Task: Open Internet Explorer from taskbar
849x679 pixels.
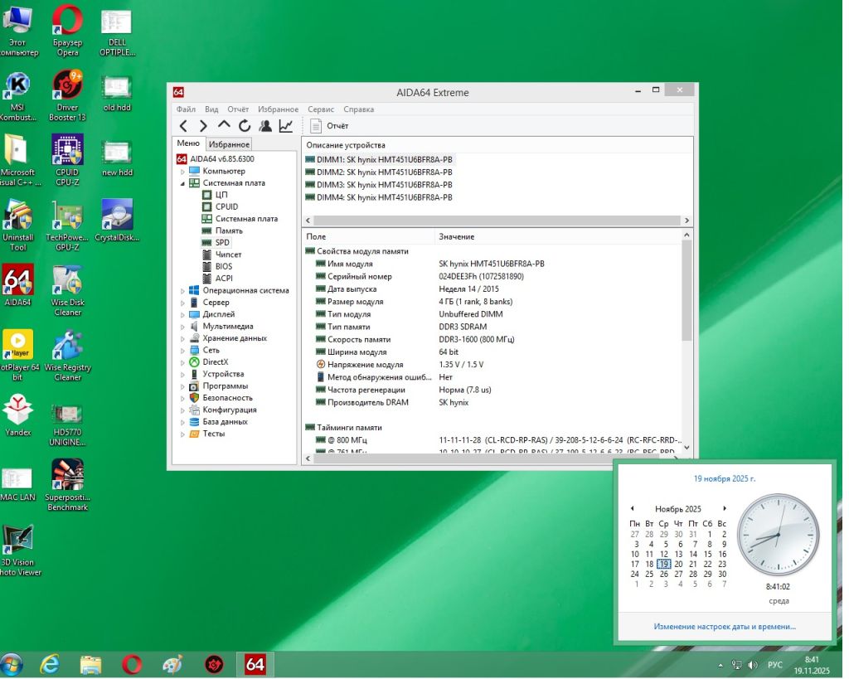Action: [x=50, y=664]
